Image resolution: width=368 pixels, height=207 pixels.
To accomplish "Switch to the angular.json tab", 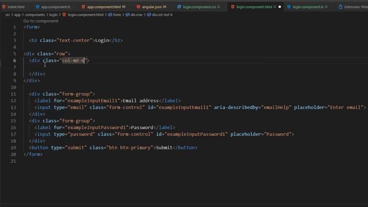I will [152, 7].
